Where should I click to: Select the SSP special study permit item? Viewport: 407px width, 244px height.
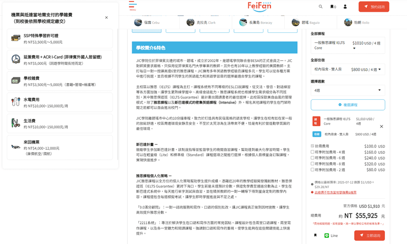60,39
